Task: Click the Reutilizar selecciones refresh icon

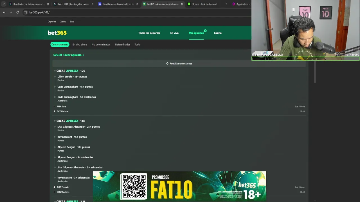Action: pyautogui.click(x=167, y=64)
